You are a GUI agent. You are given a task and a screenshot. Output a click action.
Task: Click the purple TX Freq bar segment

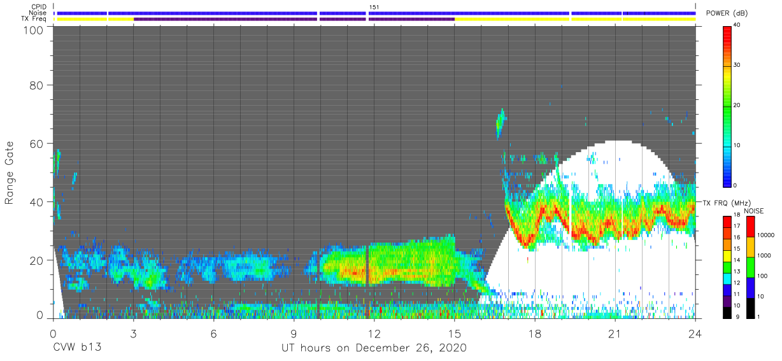click(294, 19)
